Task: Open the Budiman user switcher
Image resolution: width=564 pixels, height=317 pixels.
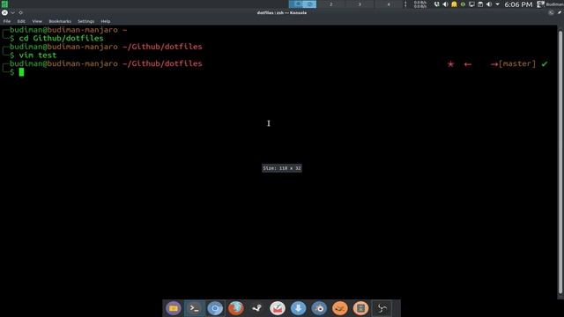Action: click(550, 4)
